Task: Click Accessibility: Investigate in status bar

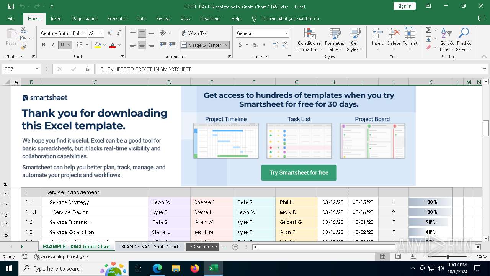Action: pyautogui.click(x=61, y=256)
